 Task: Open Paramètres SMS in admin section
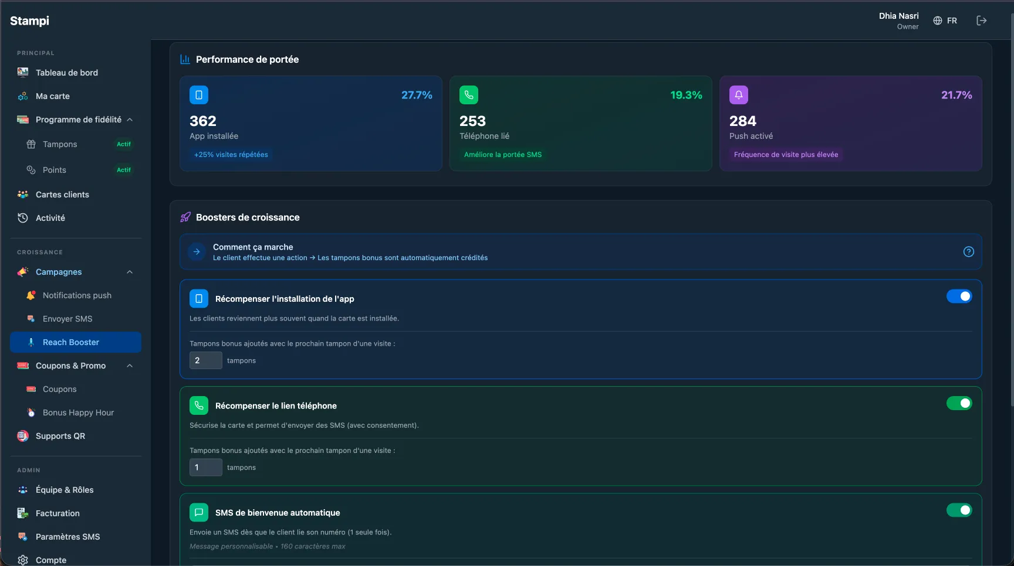(x=67, y=537)
